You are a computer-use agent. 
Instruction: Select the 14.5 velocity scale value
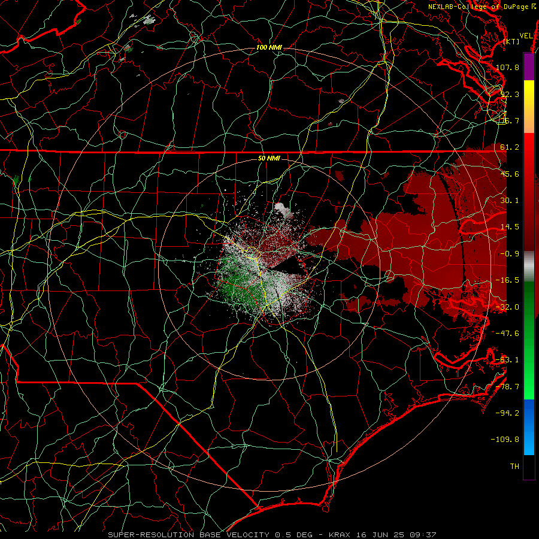point(510,227)
